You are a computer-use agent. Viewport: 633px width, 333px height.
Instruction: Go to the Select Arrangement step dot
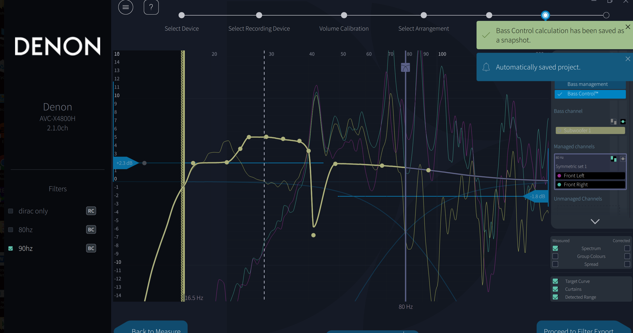click(x=424, y=15)
